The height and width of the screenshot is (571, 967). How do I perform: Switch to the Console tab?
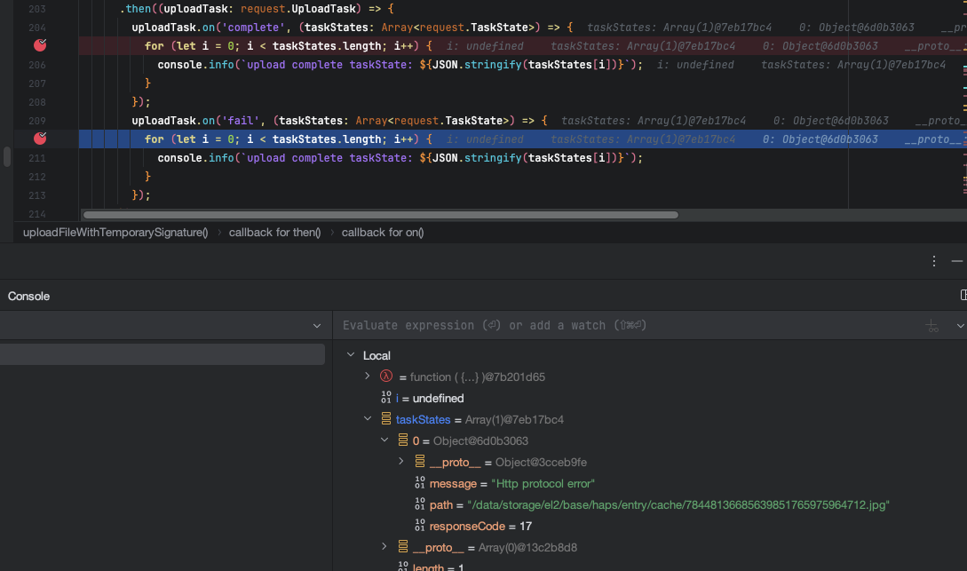click(29, 296)
